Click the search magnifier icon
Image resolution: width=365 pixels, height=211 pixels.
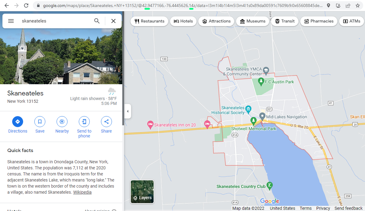point(97,21)
